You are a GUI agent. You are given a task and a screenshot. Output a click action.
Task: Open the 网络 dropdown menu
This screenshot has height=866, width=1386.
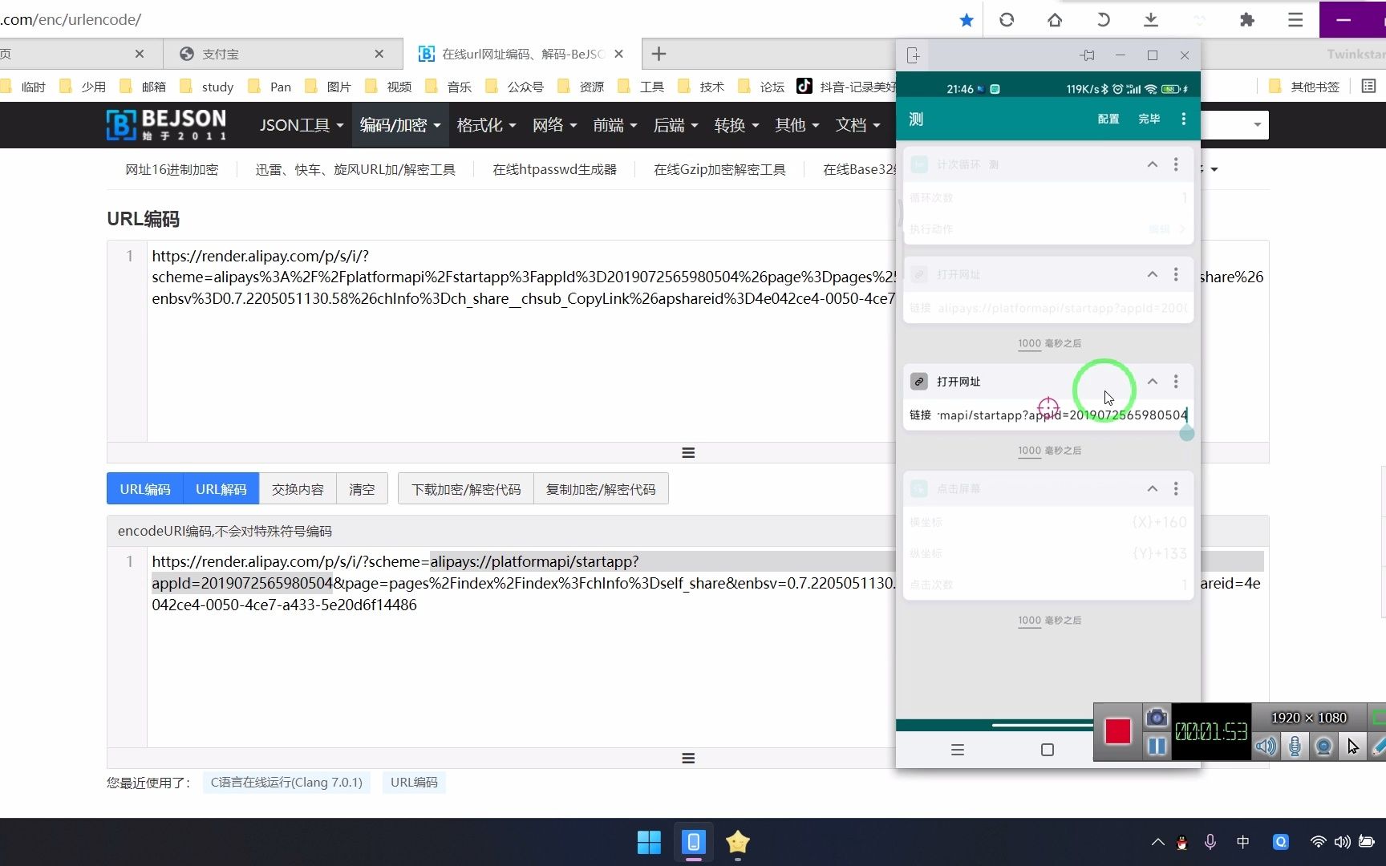click(x=554, y=125)
